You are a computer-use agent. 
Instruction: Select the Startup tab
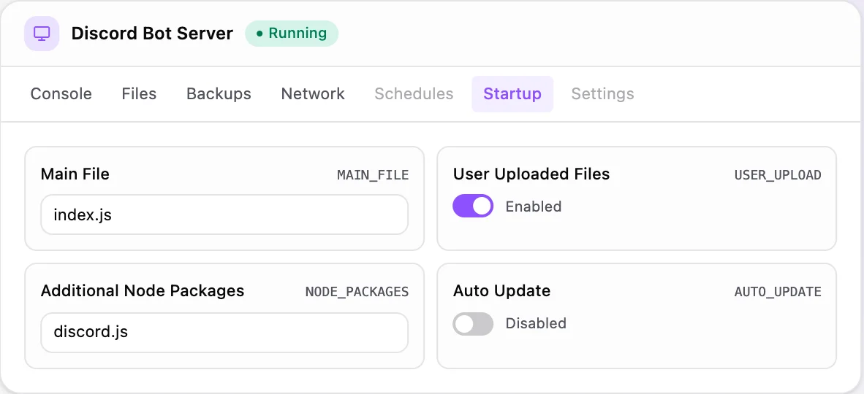[x=512, y=94]
